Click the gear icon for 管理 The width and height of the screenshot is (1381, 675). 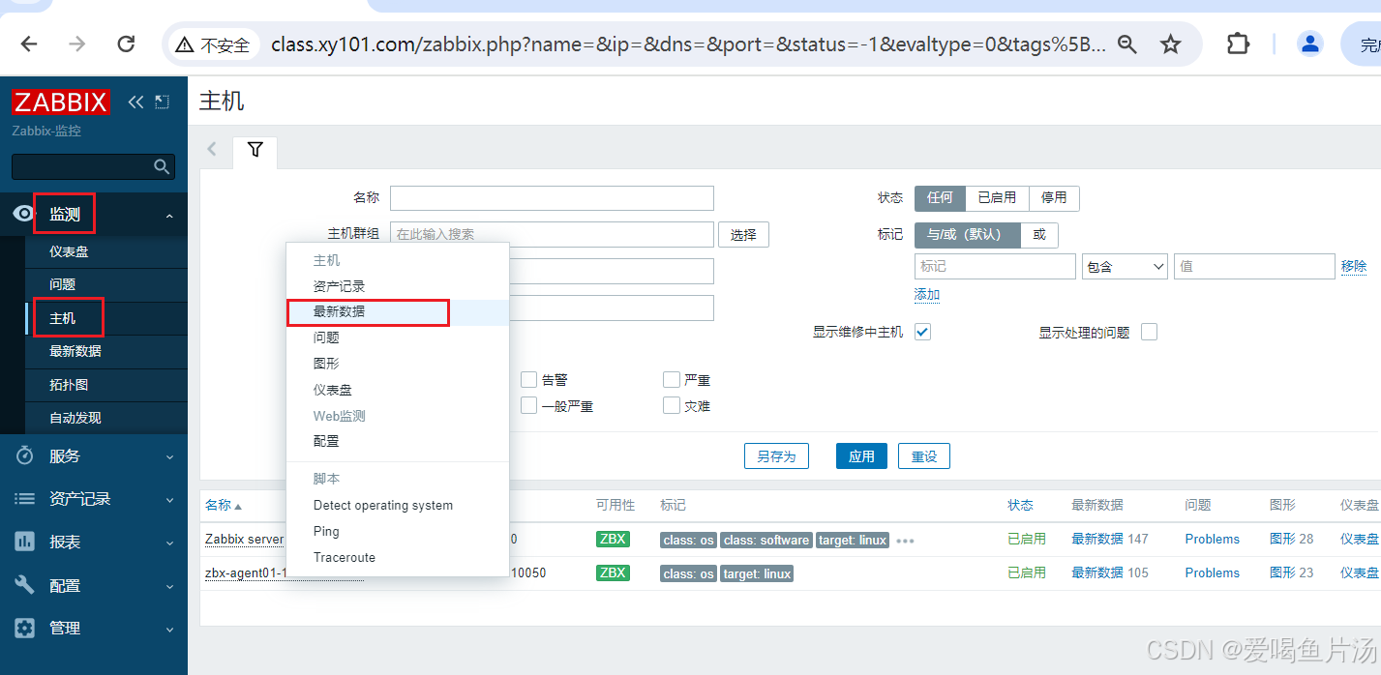tap(25, 628)
